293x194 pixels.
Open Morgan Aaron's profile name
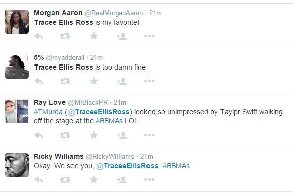click(58, 13)
